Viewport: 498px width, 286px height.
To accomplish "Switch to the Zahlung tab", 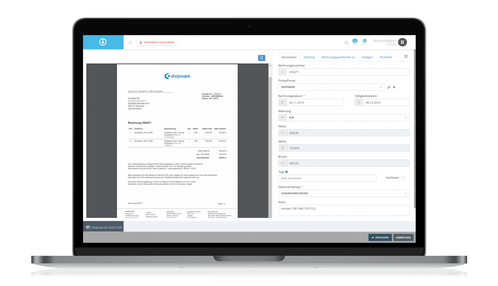I will pos(309,57).
